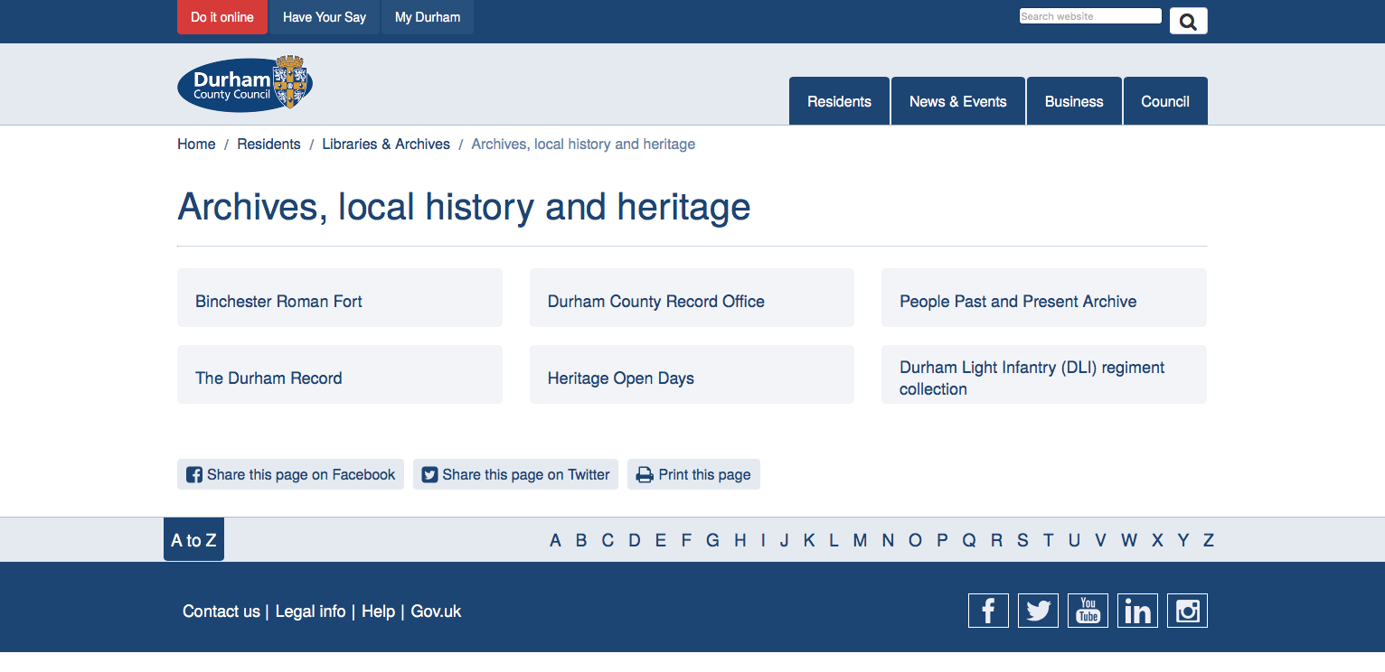
Task: Select letter Z in A–Z index
Action: click(x=1209, y=540)
